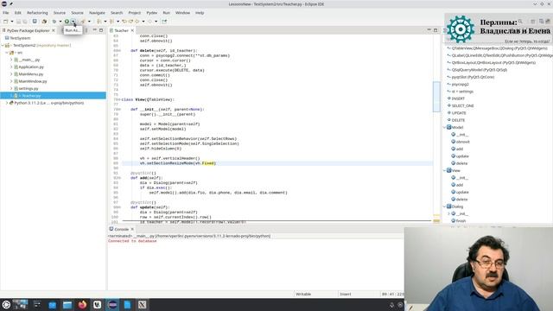Viewport: 553px width, 311px height.
Task: Expand the Python 3.11.2 interpreter node
Action: [7, 103]
